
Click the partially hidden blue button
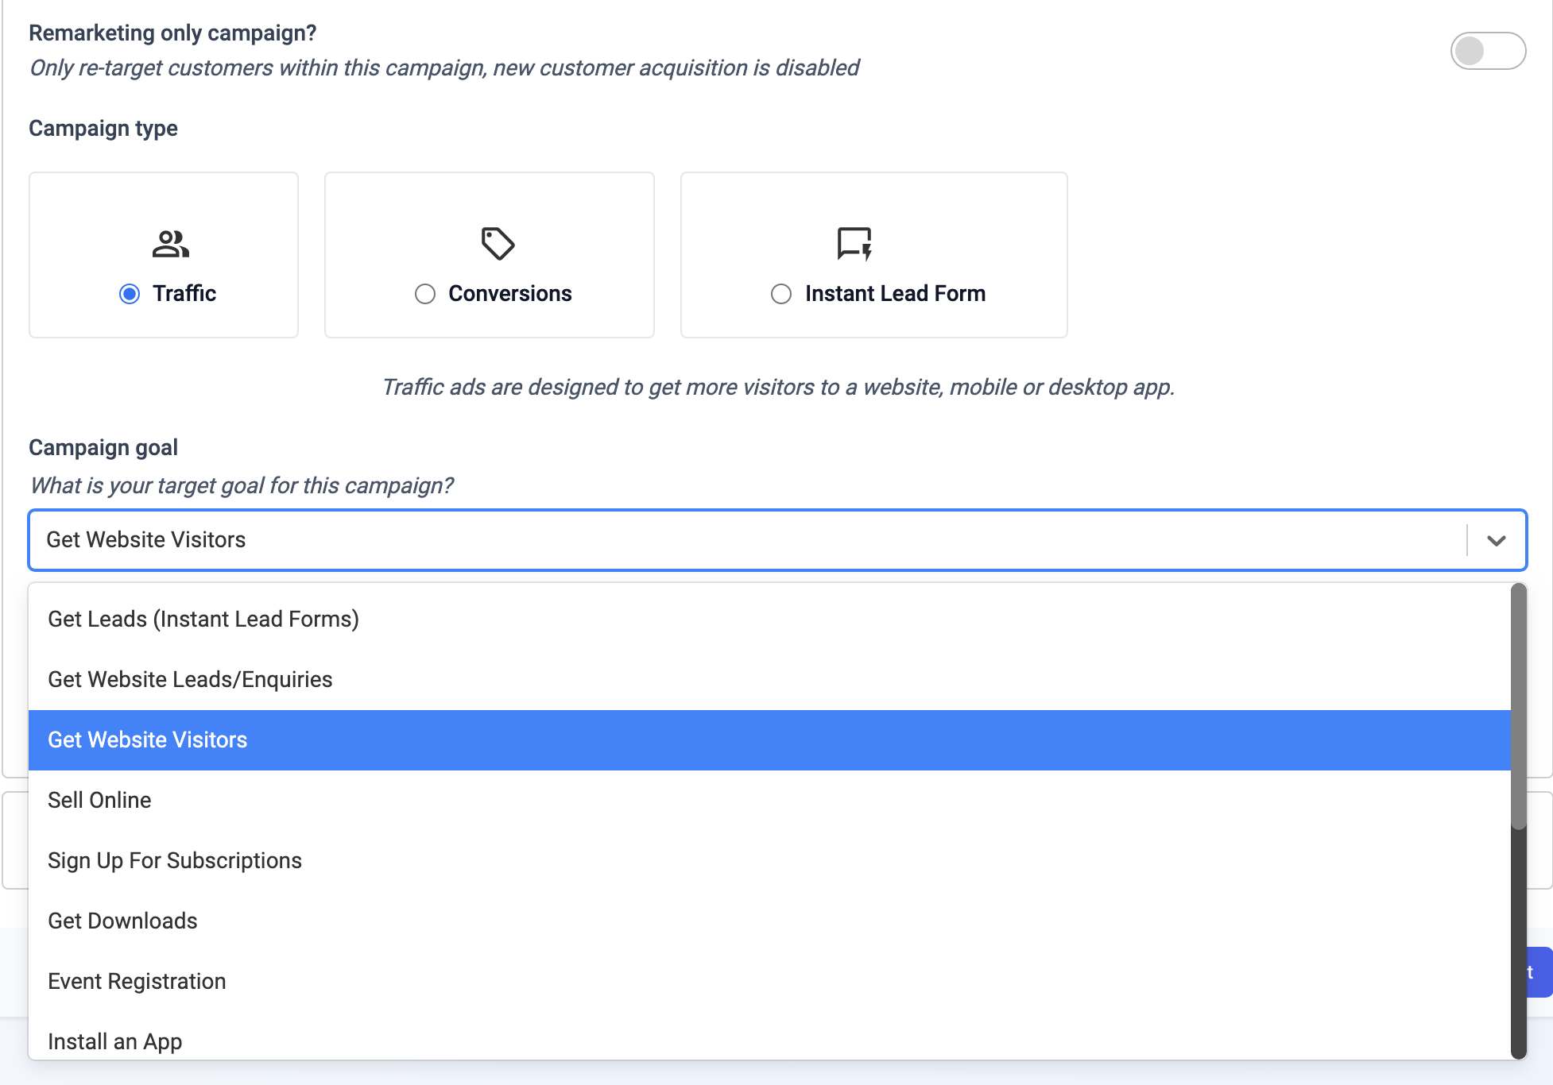click(x=1539, y=972)
